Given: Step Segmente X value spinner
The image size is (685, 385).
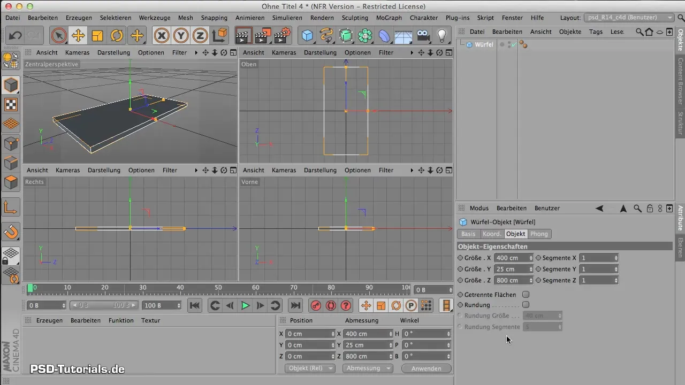Looking at the screenshot, I should [616, 258].
